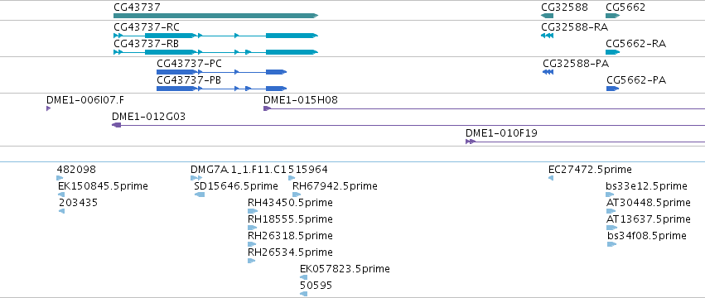Click the DME1-010F19 label text
Image resolution: width=705 pixels, height=298 pixels.
501,133
